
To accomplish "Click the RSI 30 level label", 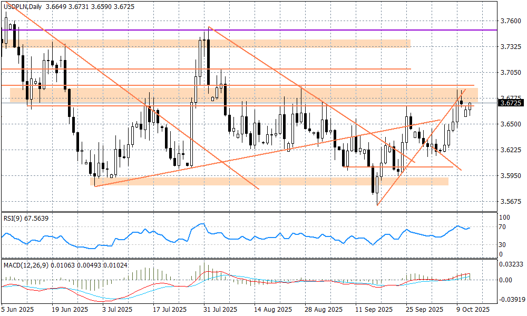I will coord(502,245).
